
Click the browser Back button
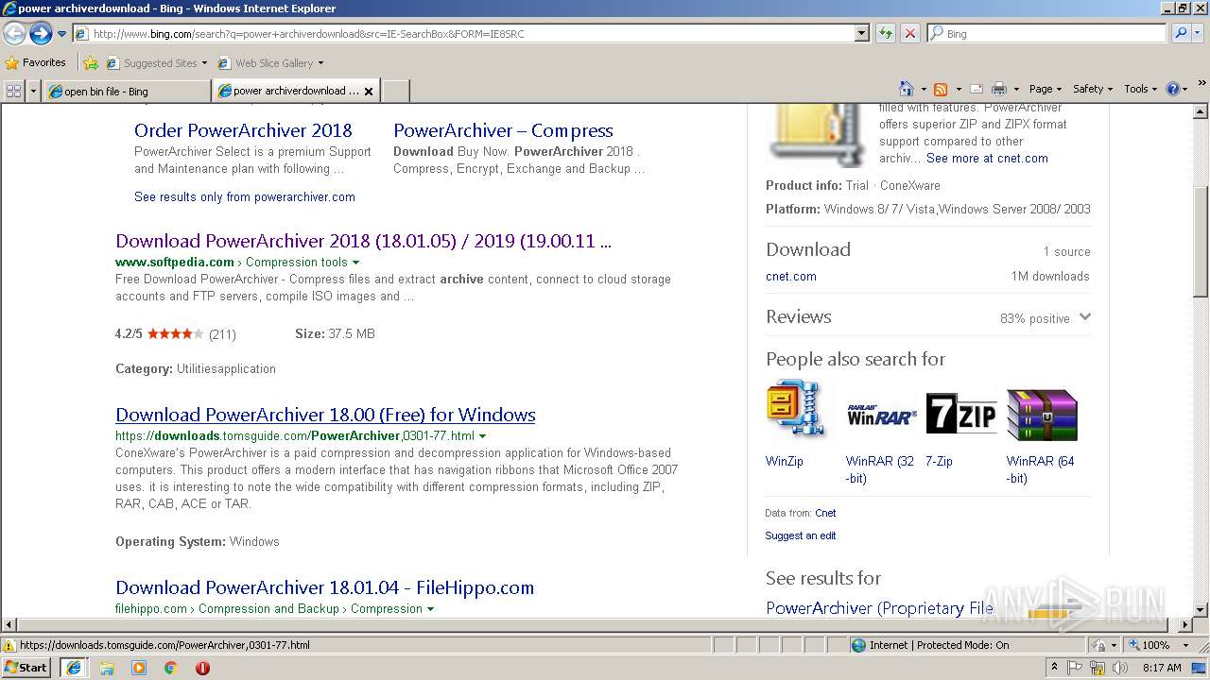tap(14, 33)
